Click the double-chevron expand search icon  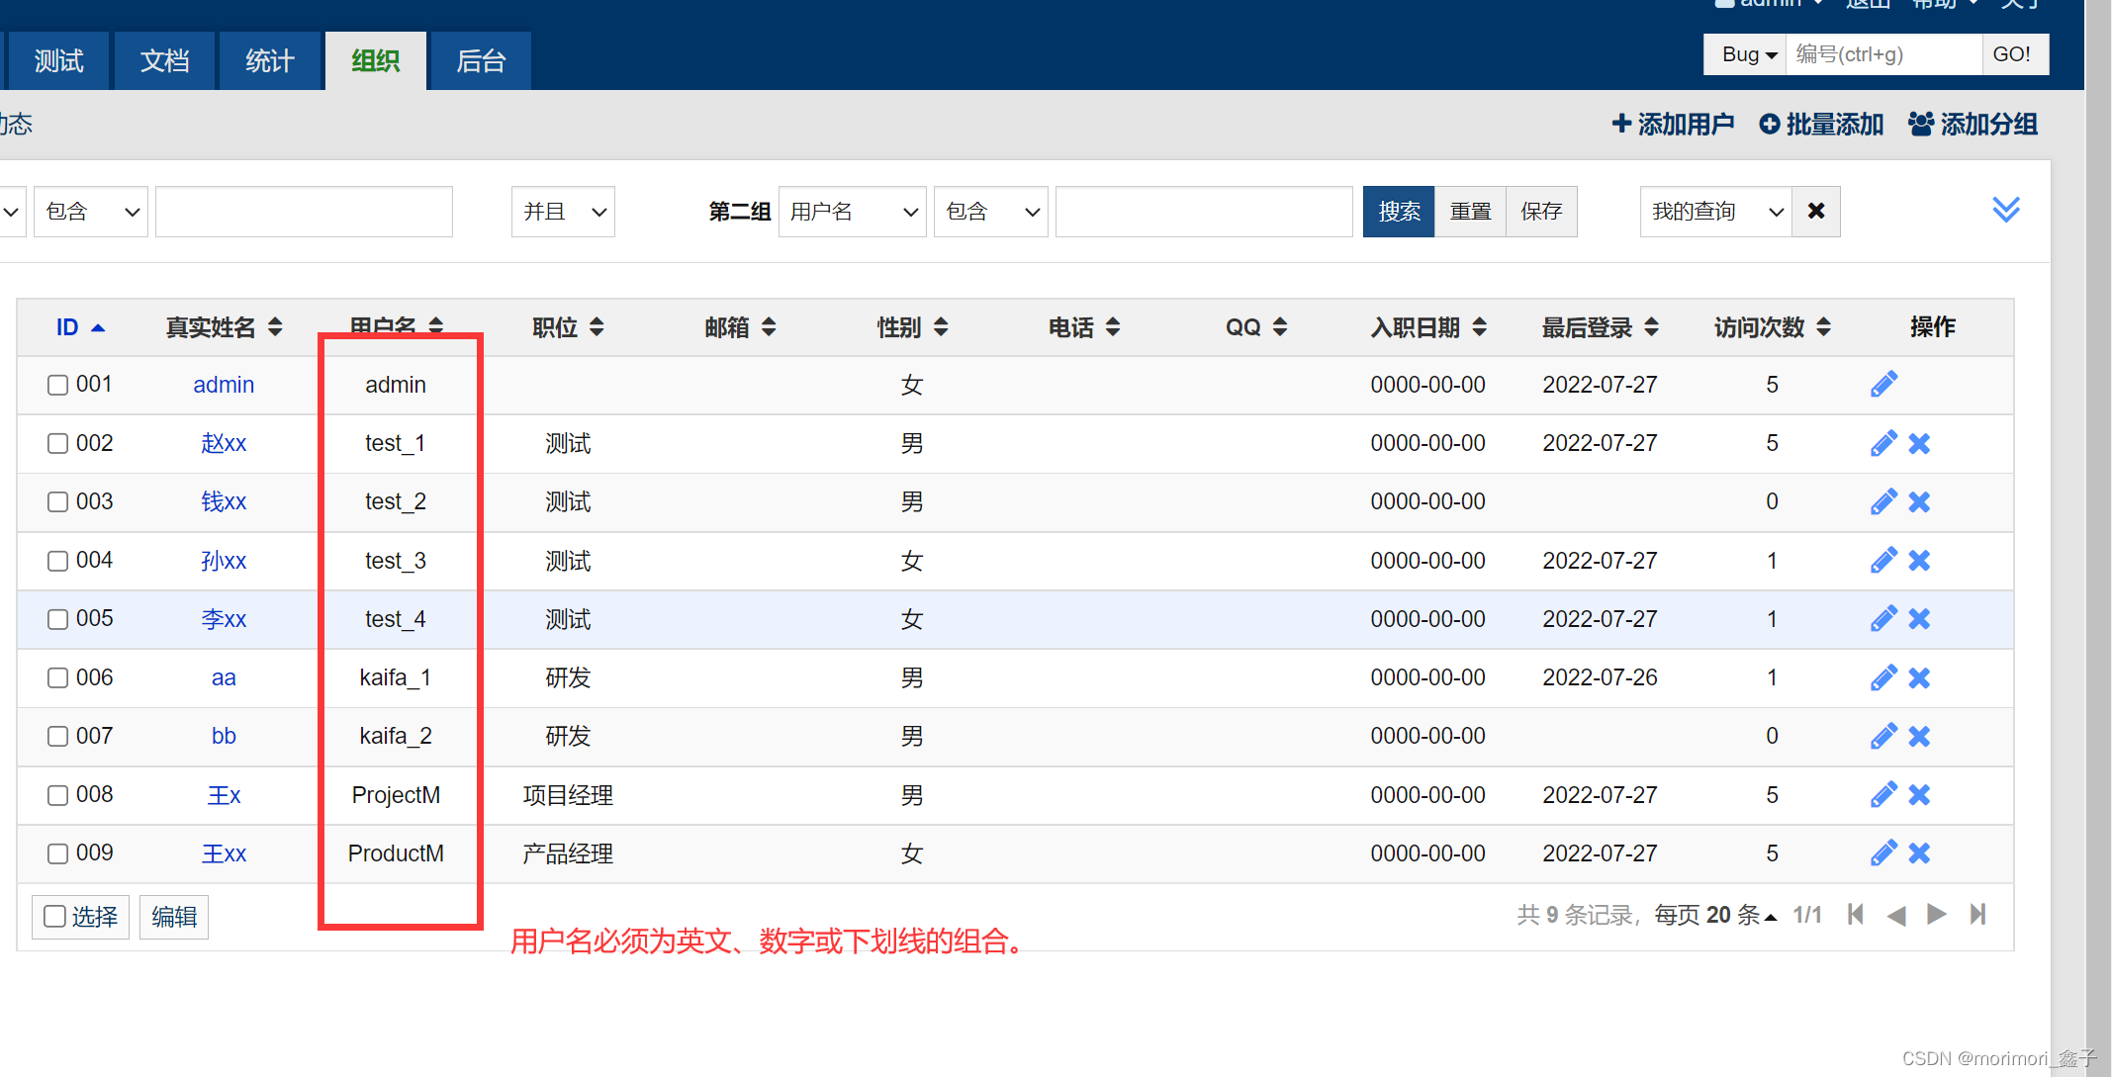pos(2005,210)
